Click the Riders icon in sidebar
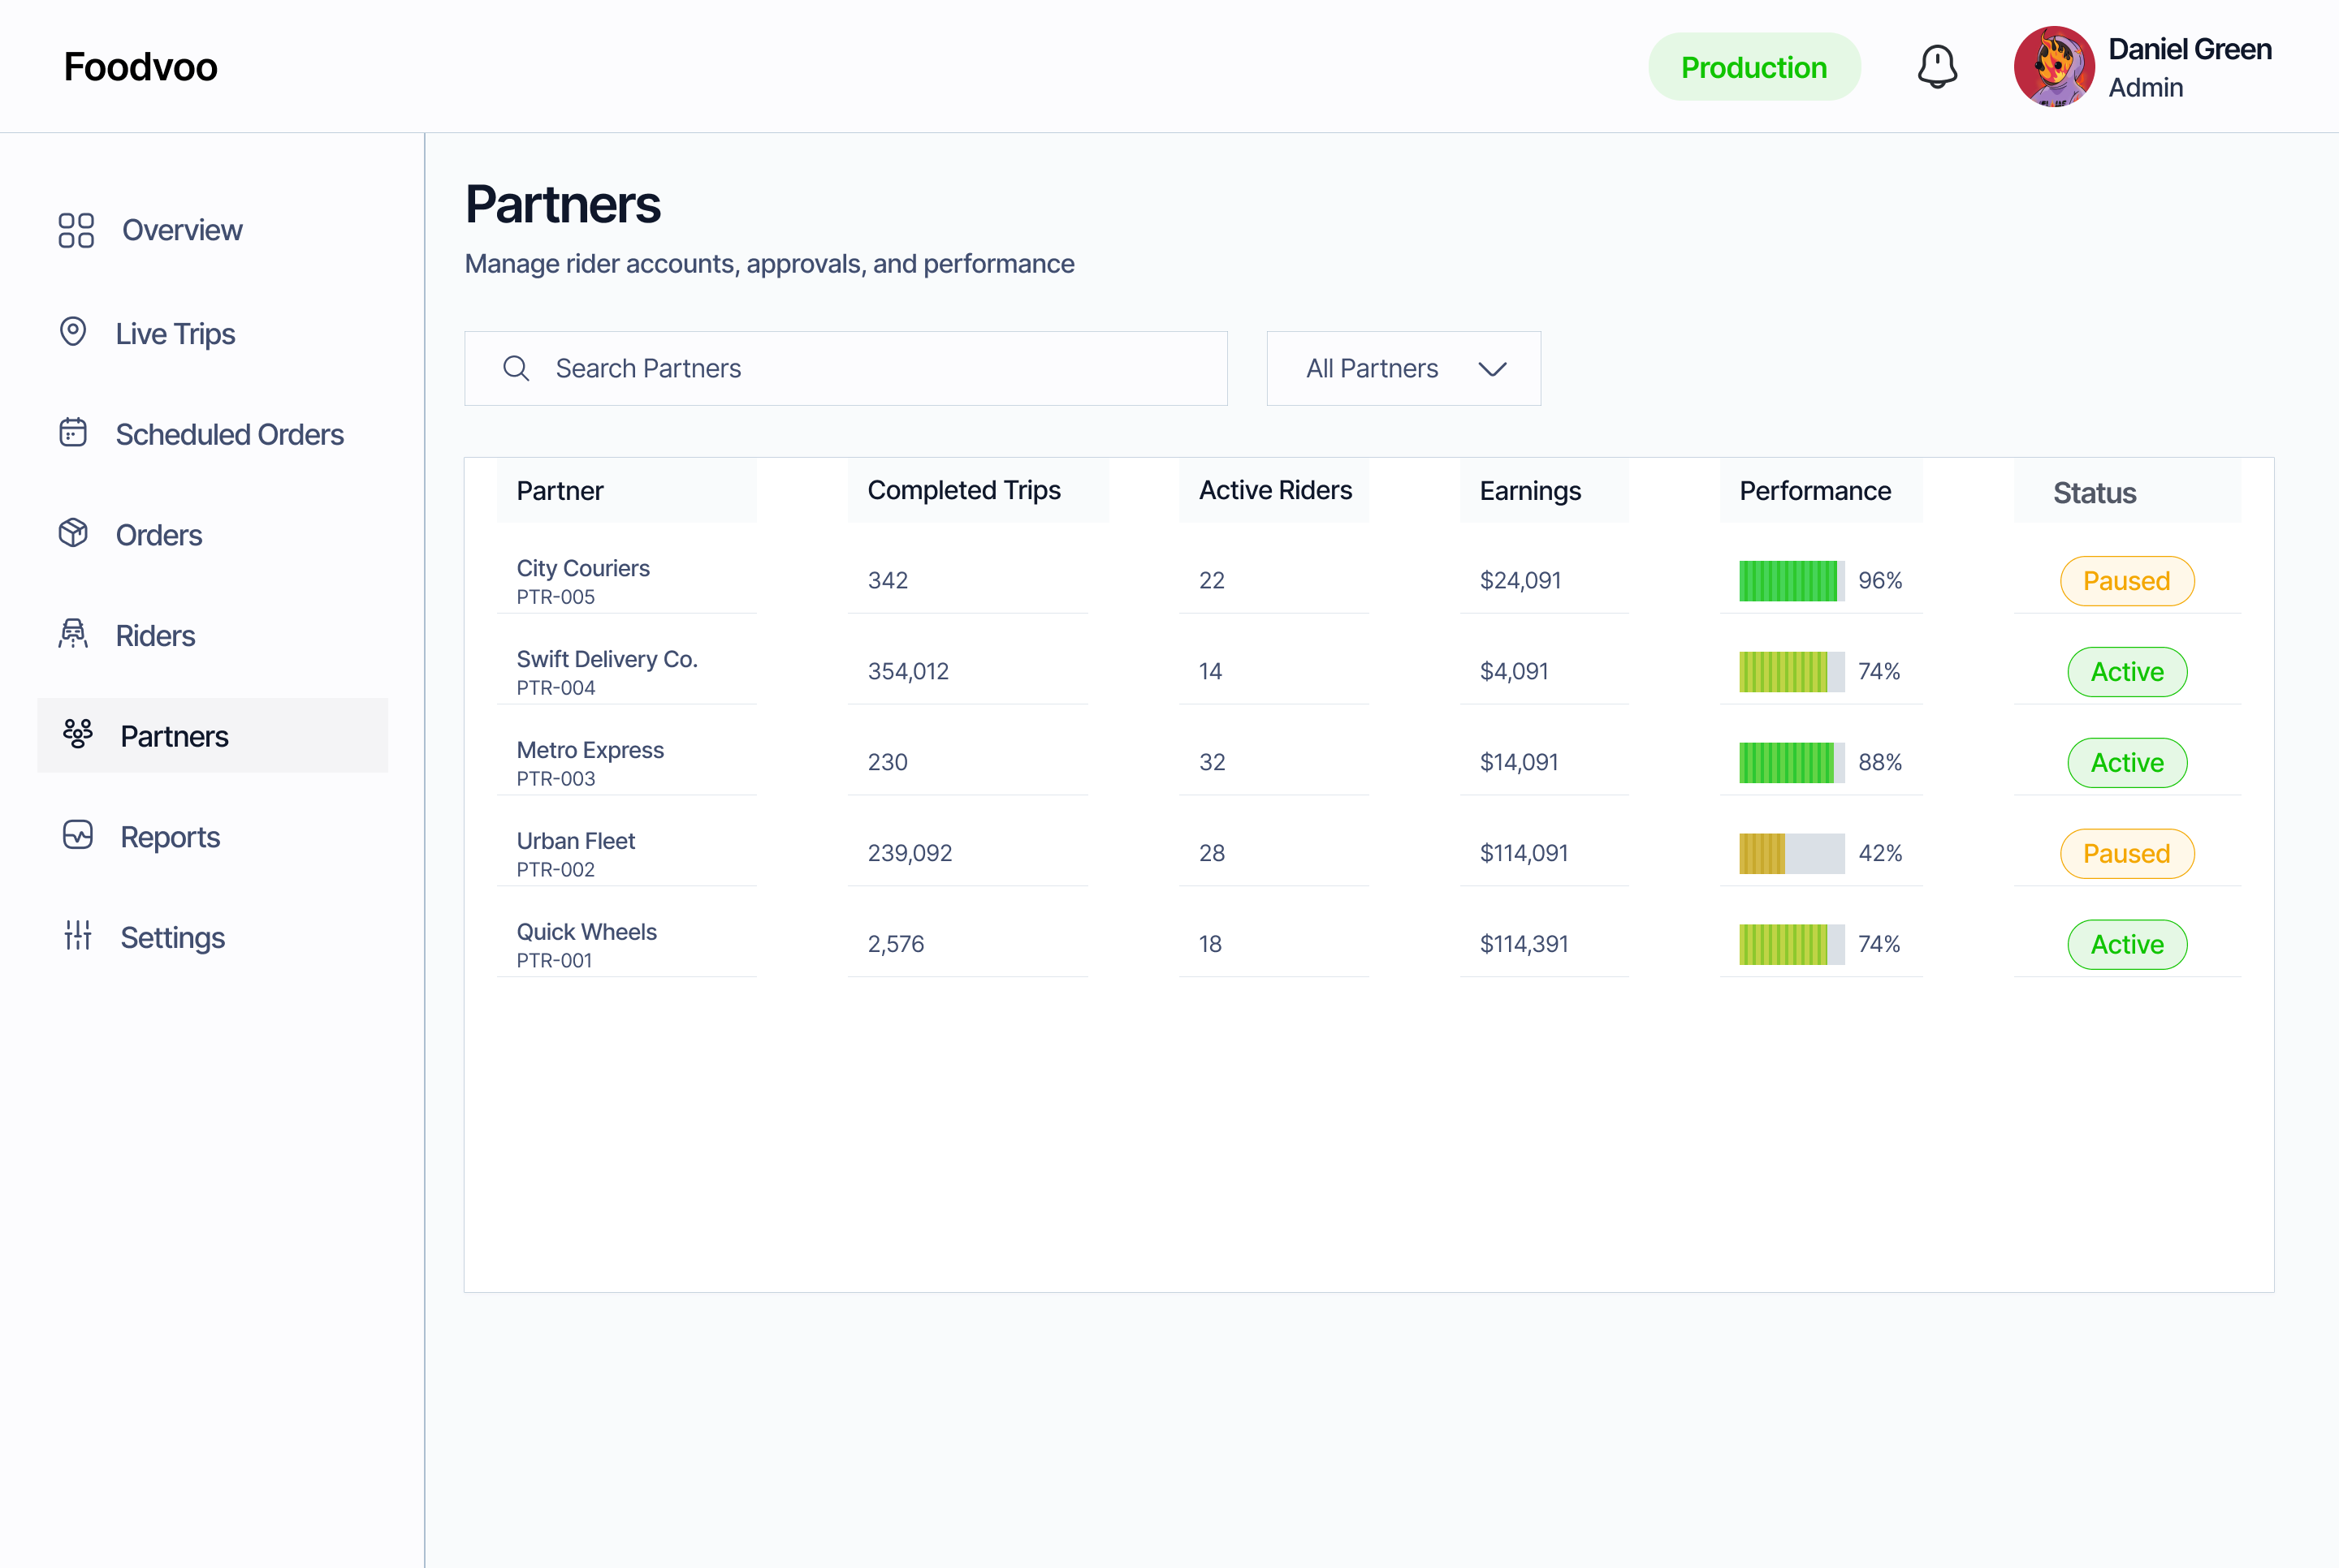The height and width of the screenshot is (1568, 2339). (x=73, y=634)
